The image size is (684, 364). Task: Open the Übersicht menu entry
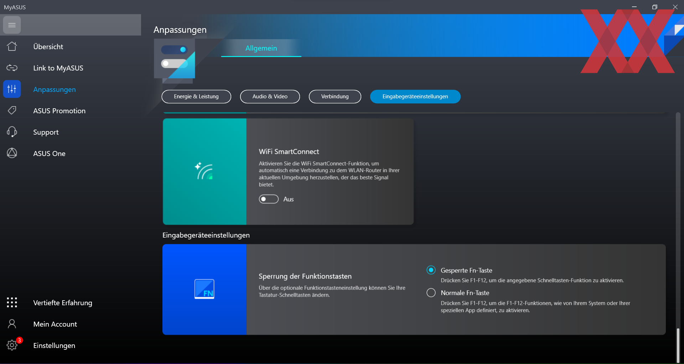coord(48,47)
